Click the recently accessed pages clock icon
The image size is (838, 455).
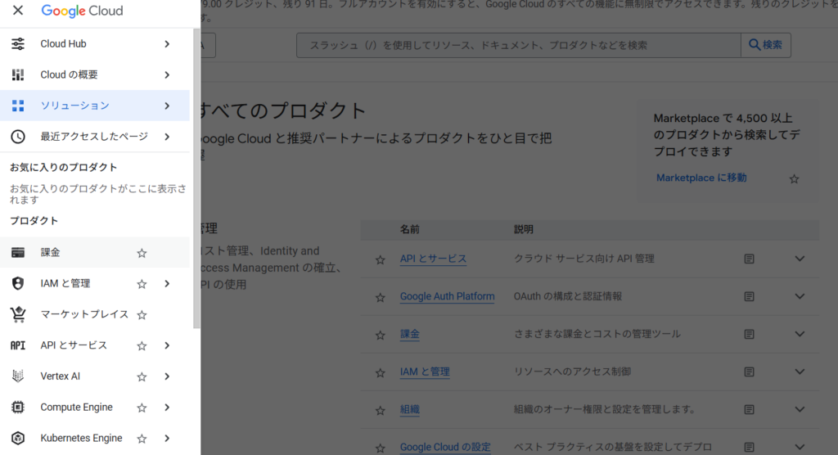tap(18, 137)
